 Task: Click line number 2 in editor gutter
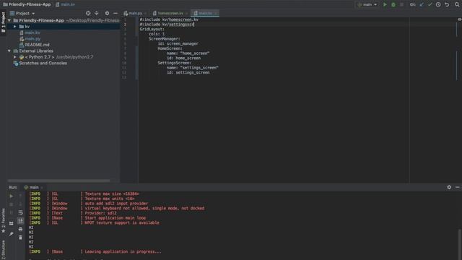point(125,25)
